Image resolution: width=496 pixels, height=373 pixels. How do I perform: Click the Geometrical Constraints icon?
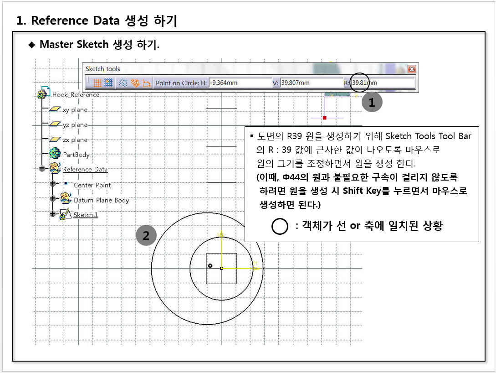135,83
